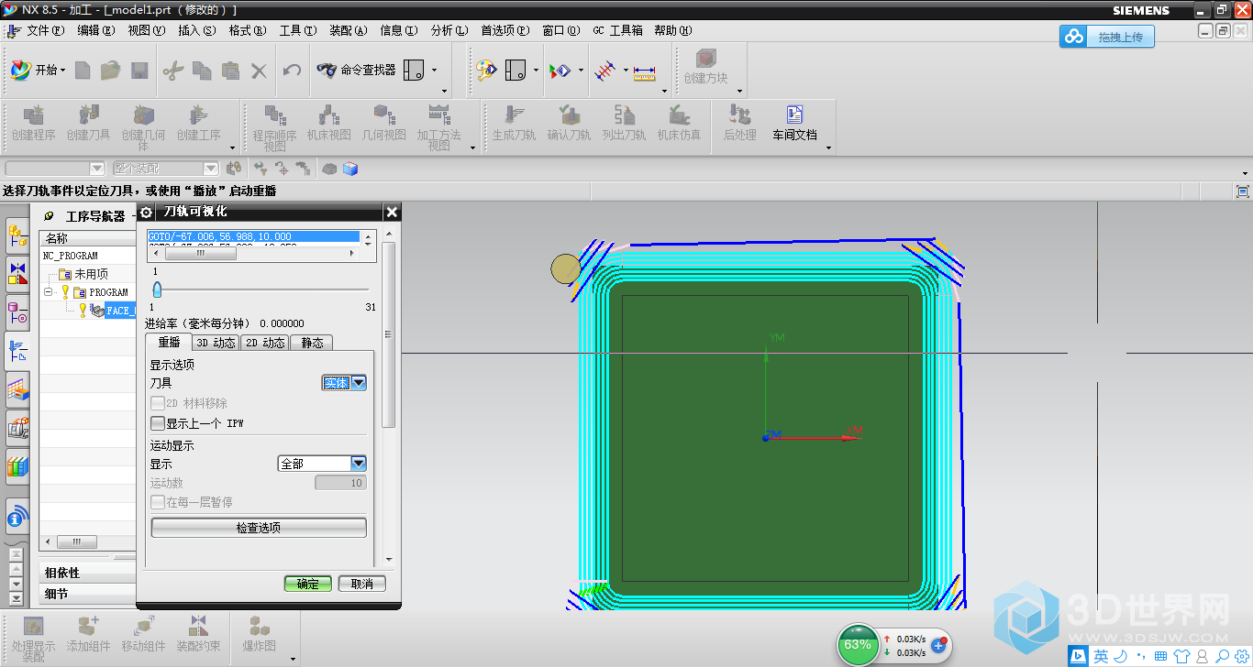Click the Cut scissors icon
This screenshot has height=667, width=1253.
[173, 70]
